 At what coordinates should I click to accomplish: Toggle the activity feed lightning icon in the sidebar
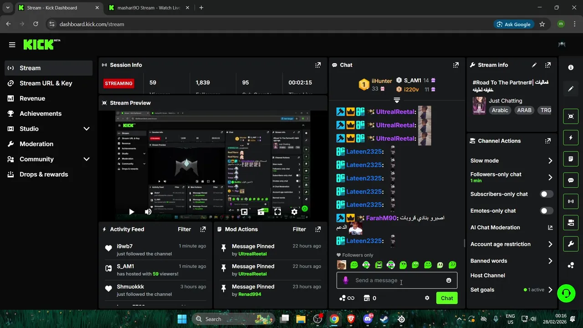571,138
